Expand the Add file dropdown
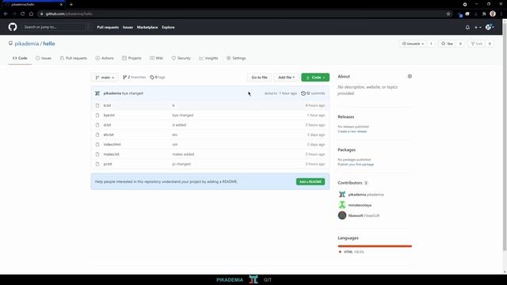Image resolution: width=507 pixels, height=285 pixels. point(287,78)
